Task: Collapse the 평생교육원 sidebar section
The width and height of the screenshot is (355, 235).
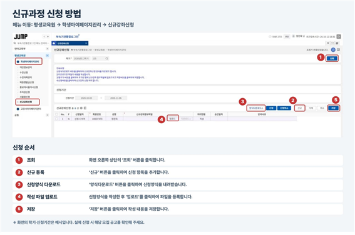Action: [x=48, y=56]
